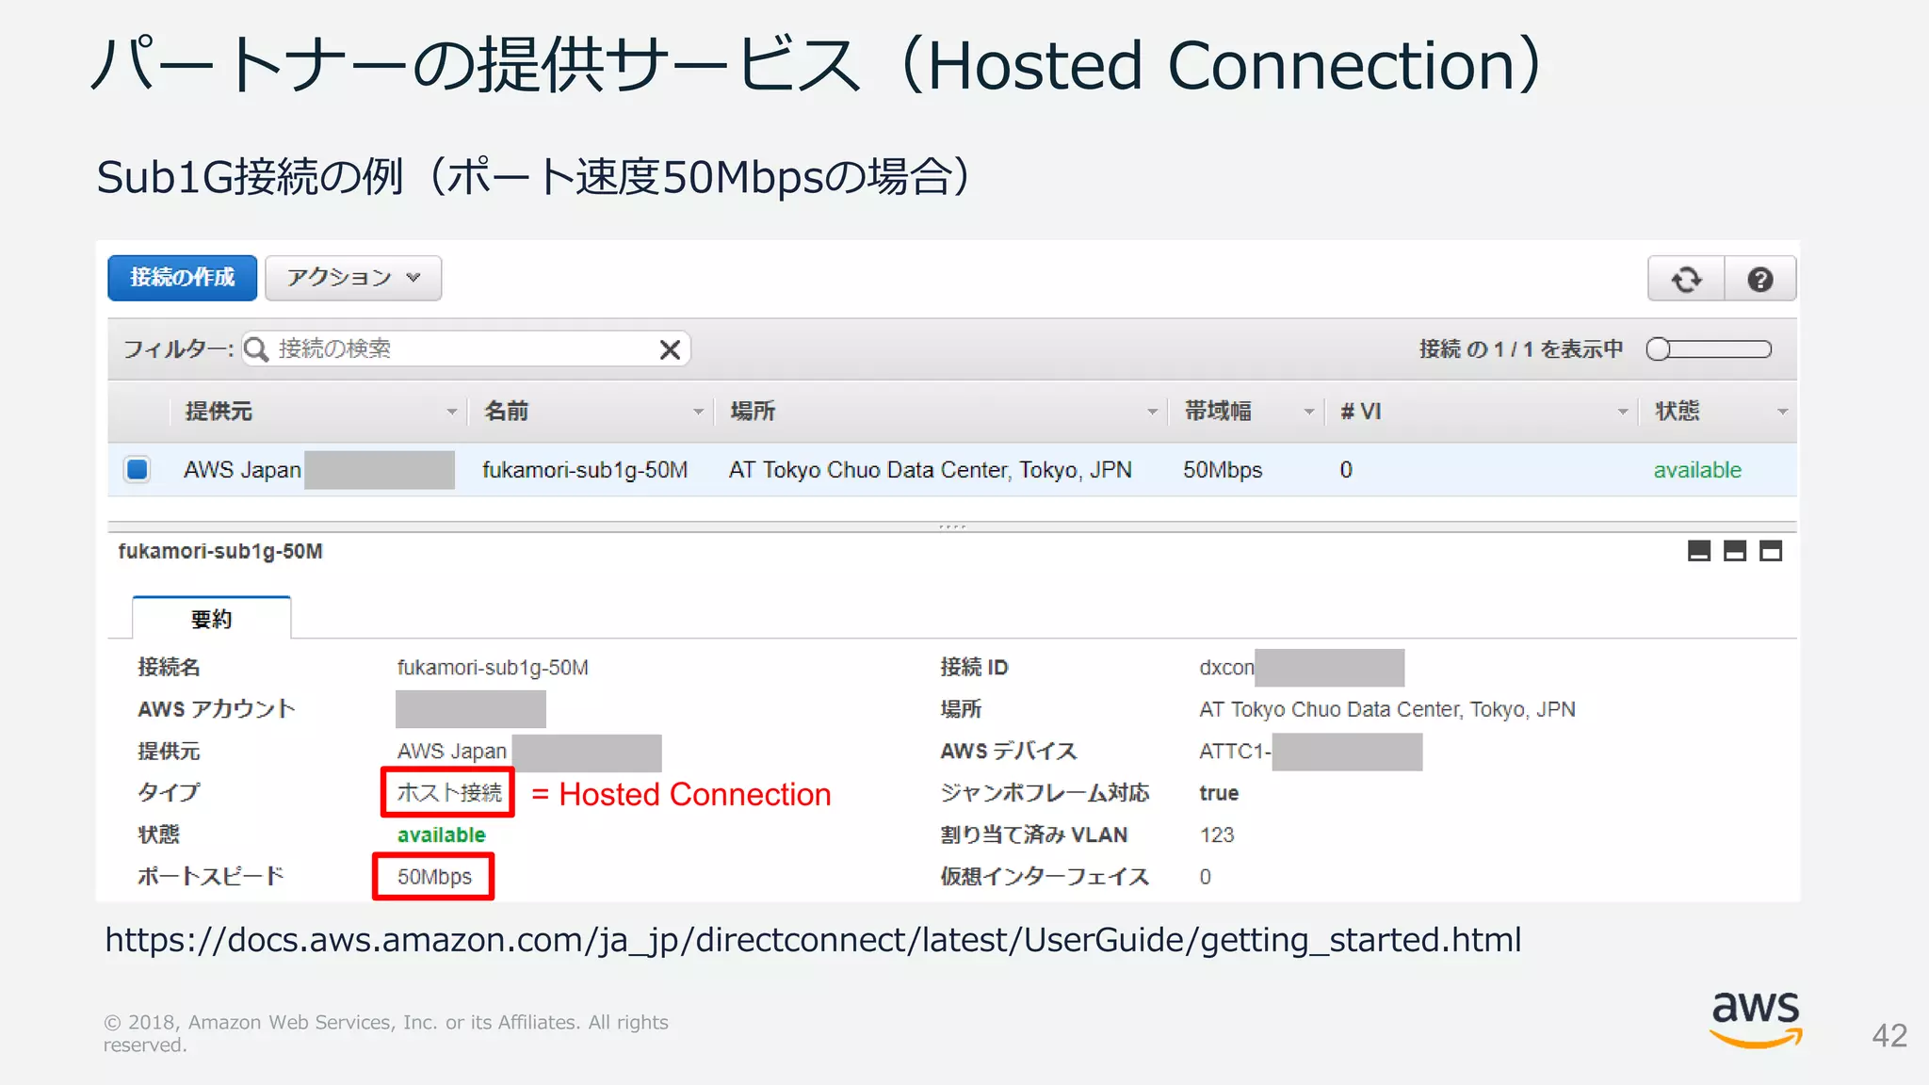1929x1085 pixels.
Task: Click the green available value in summary
Action: [x=441, y=834]
